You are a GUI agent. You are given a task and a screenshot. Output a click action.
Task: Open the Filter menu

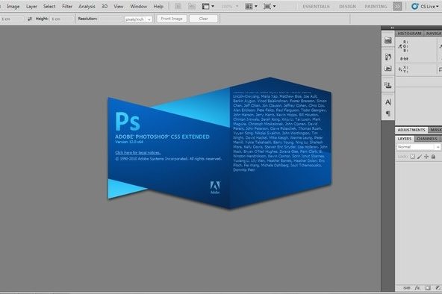(x=67, y=6)
